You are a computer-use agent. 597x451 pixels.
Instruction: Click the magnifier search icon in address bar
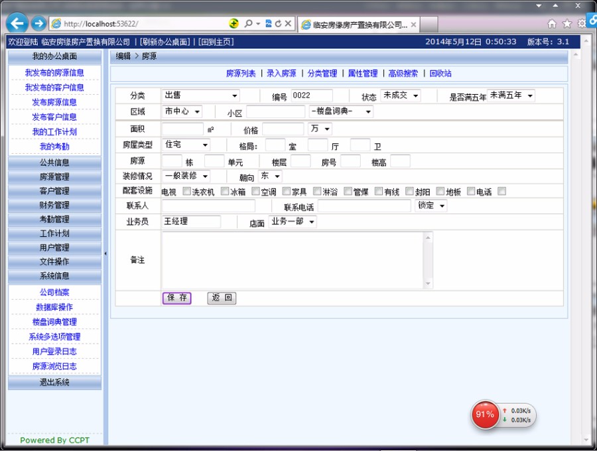pyautogui.click(x=248, y=24)
